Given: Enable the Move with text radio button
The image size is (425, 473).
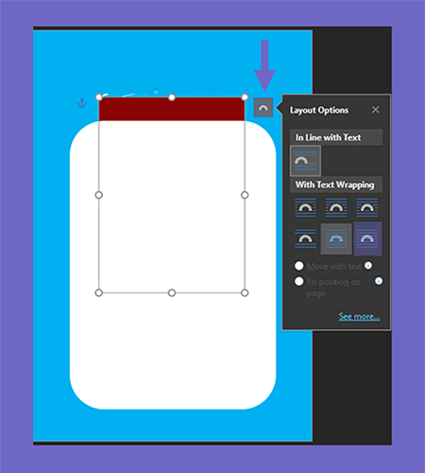Looking at the screenshot, I should (x=299, y=266).
